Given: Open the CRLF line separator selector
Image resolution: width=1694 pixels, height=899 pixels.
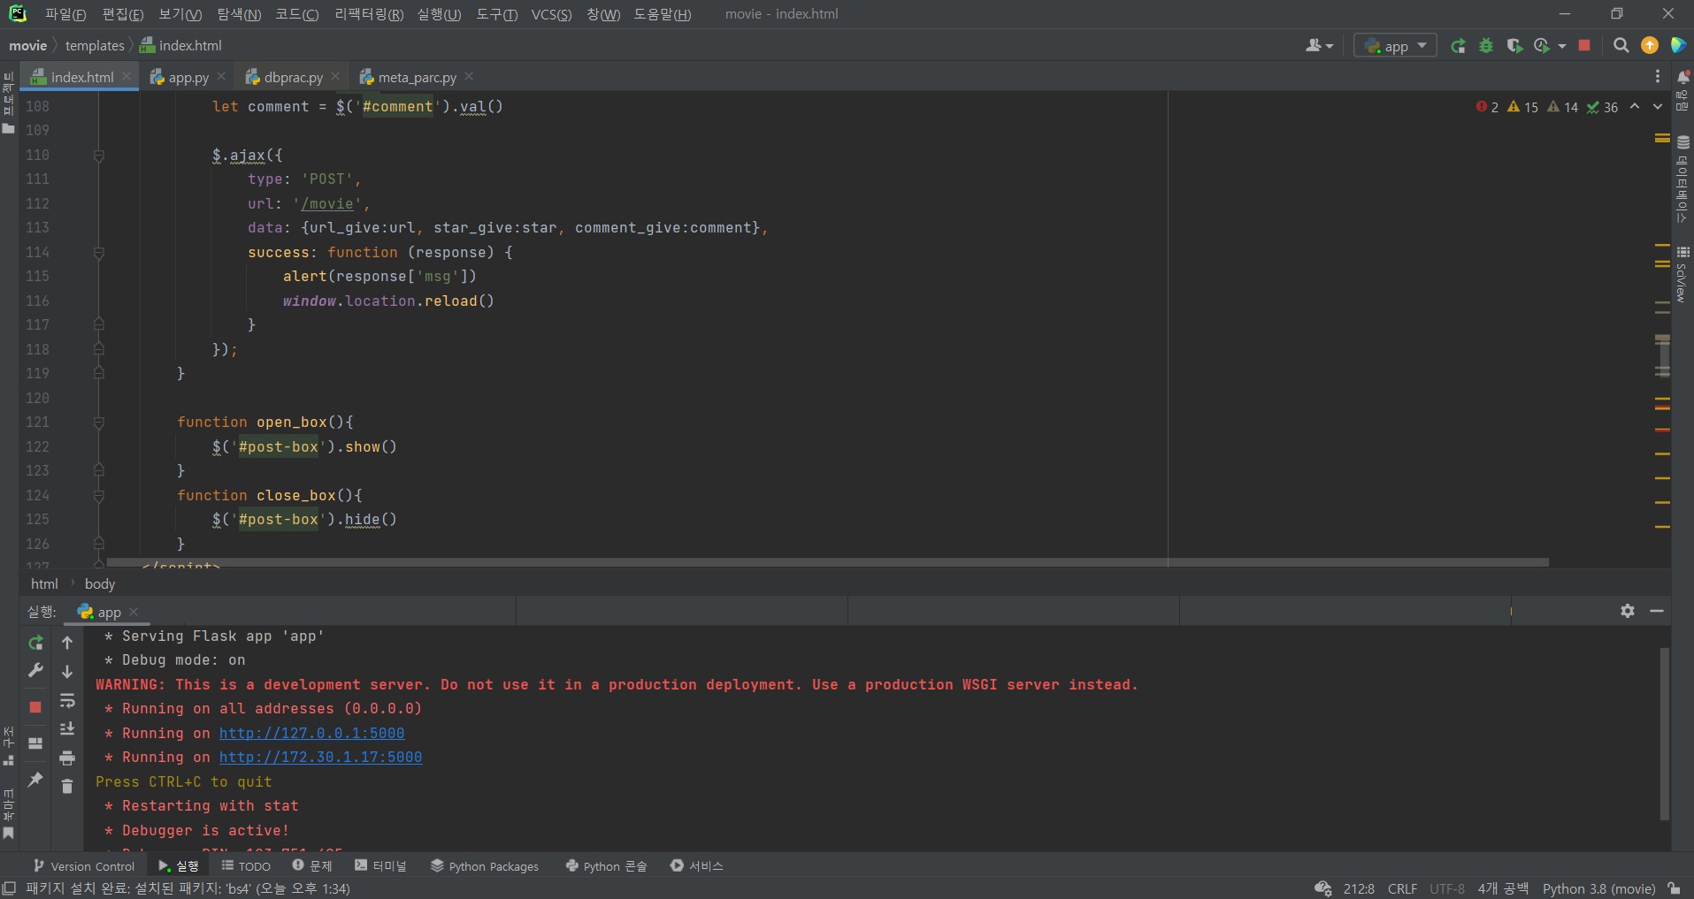Looking at the screenshot, I should (x=1402, y=888).
